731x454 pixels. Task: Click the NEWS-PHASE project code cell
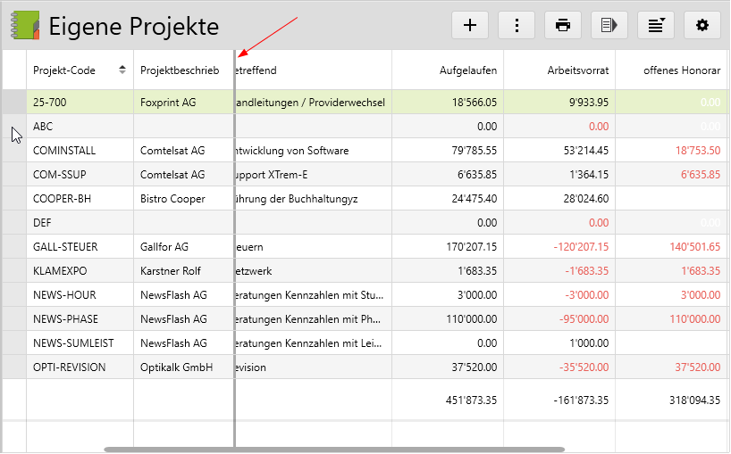pos(65,319)
